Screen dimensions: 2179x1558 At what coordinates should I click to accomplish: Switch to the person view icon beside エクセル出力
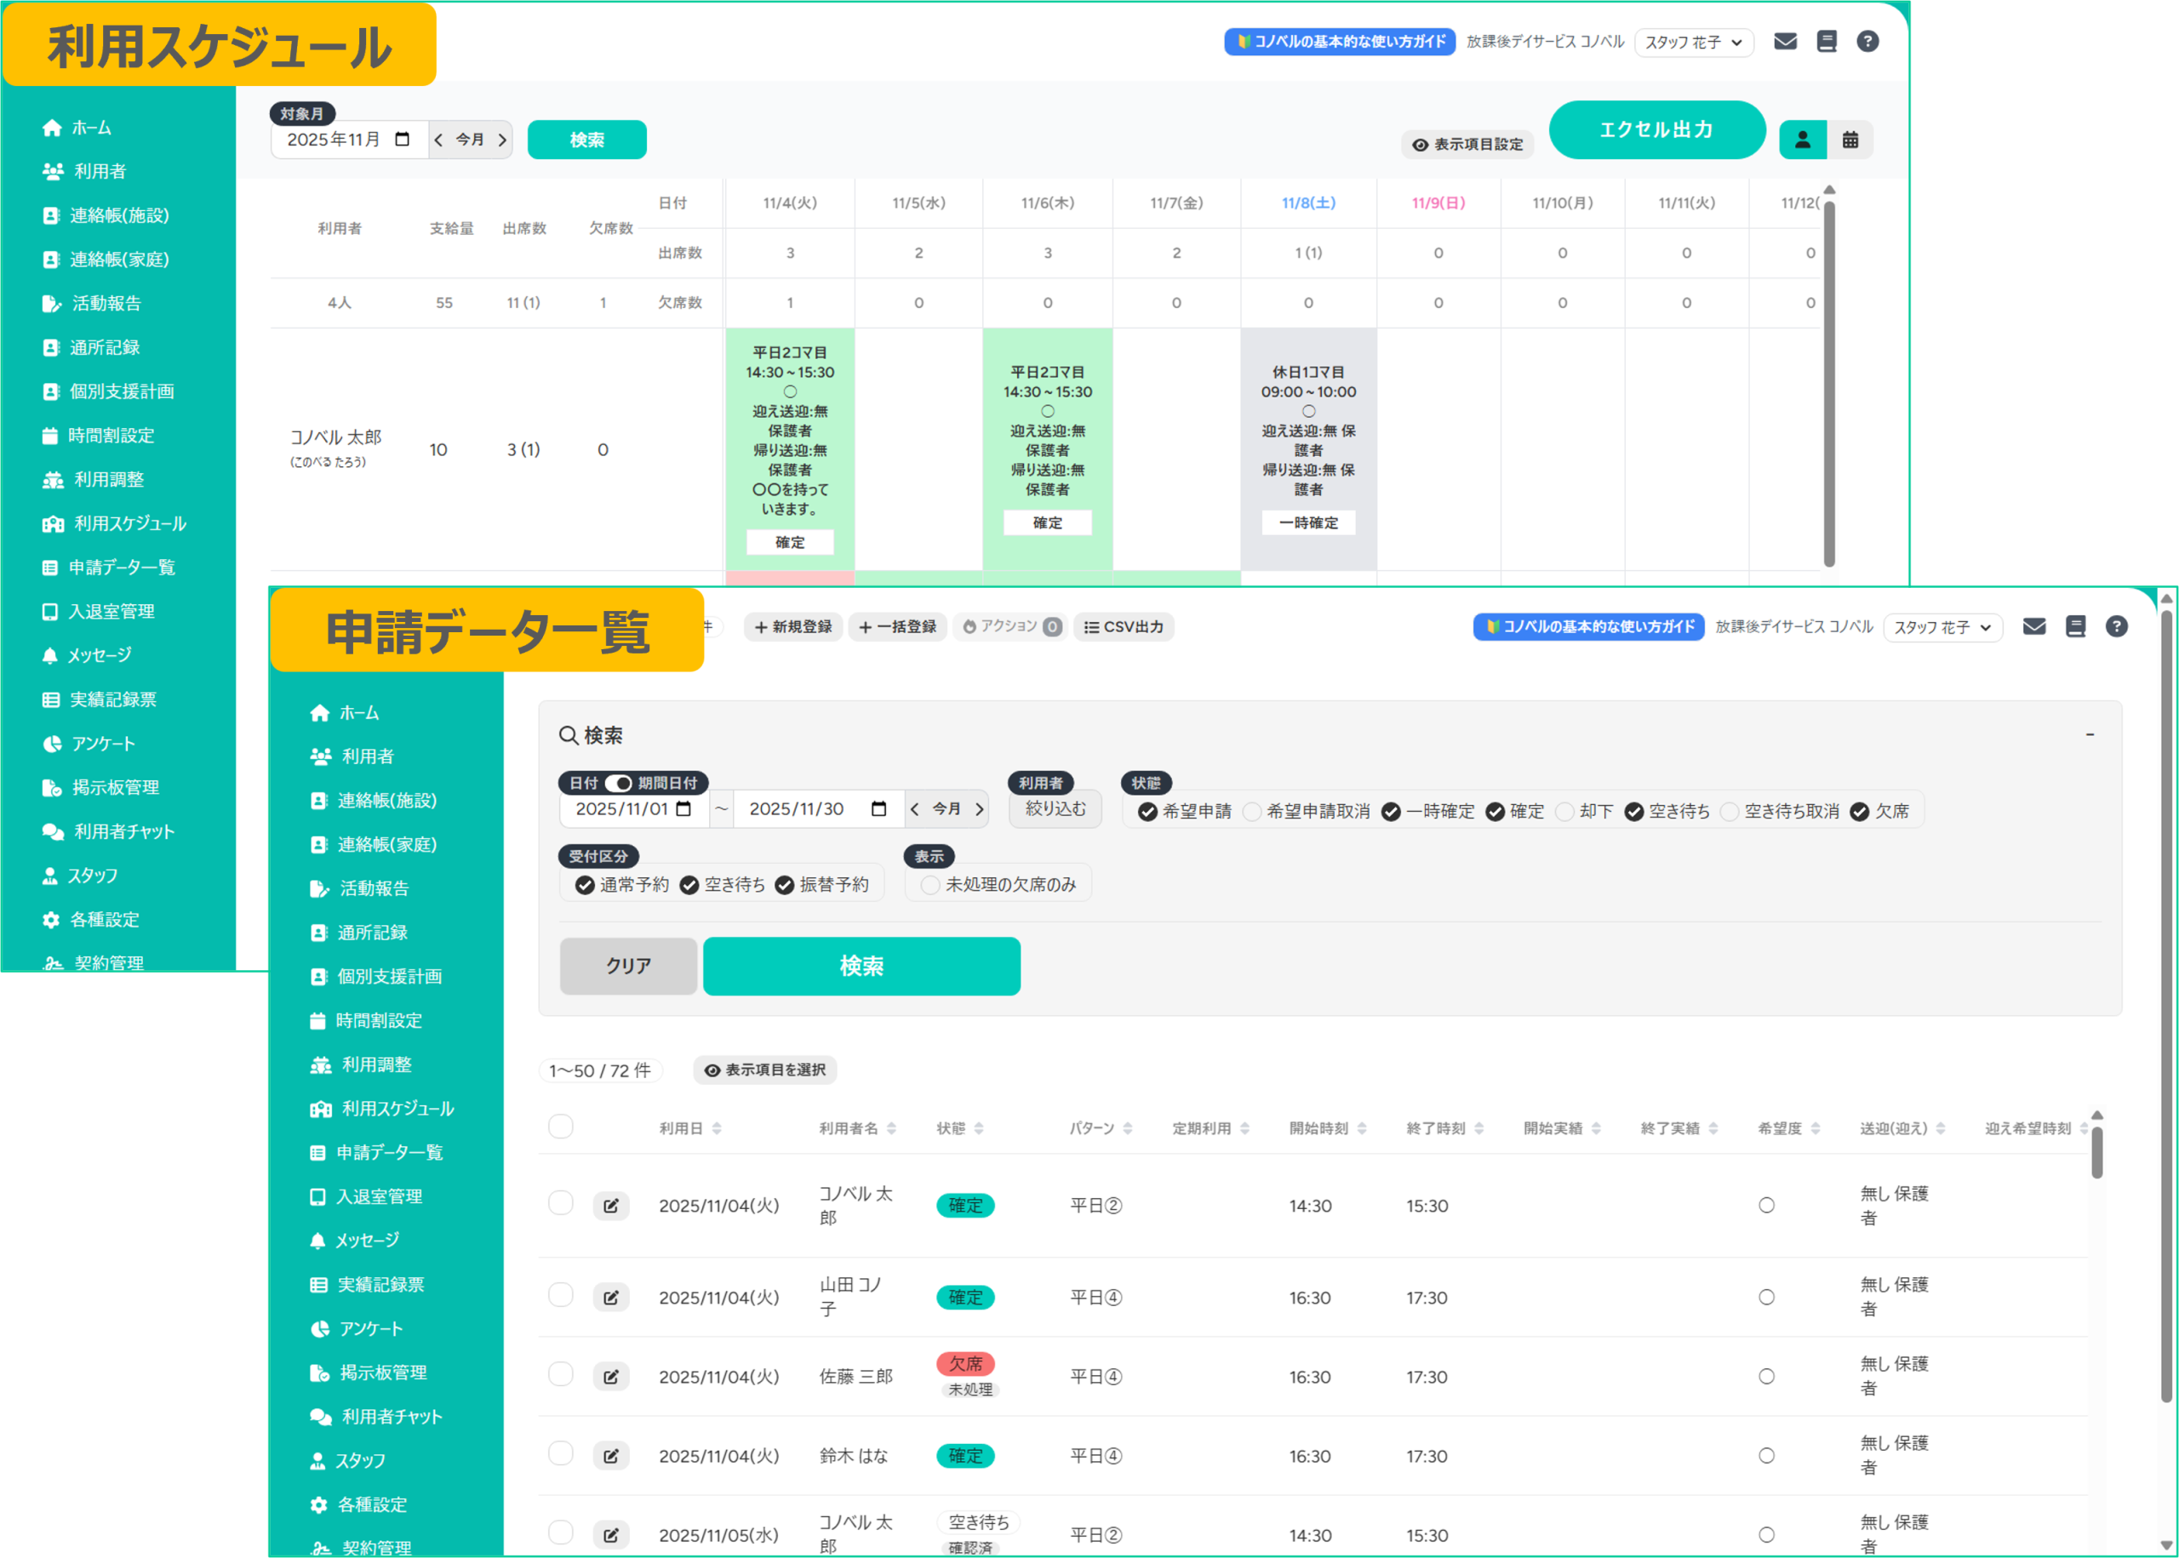pyautogui.click(x=1802, y=140)
